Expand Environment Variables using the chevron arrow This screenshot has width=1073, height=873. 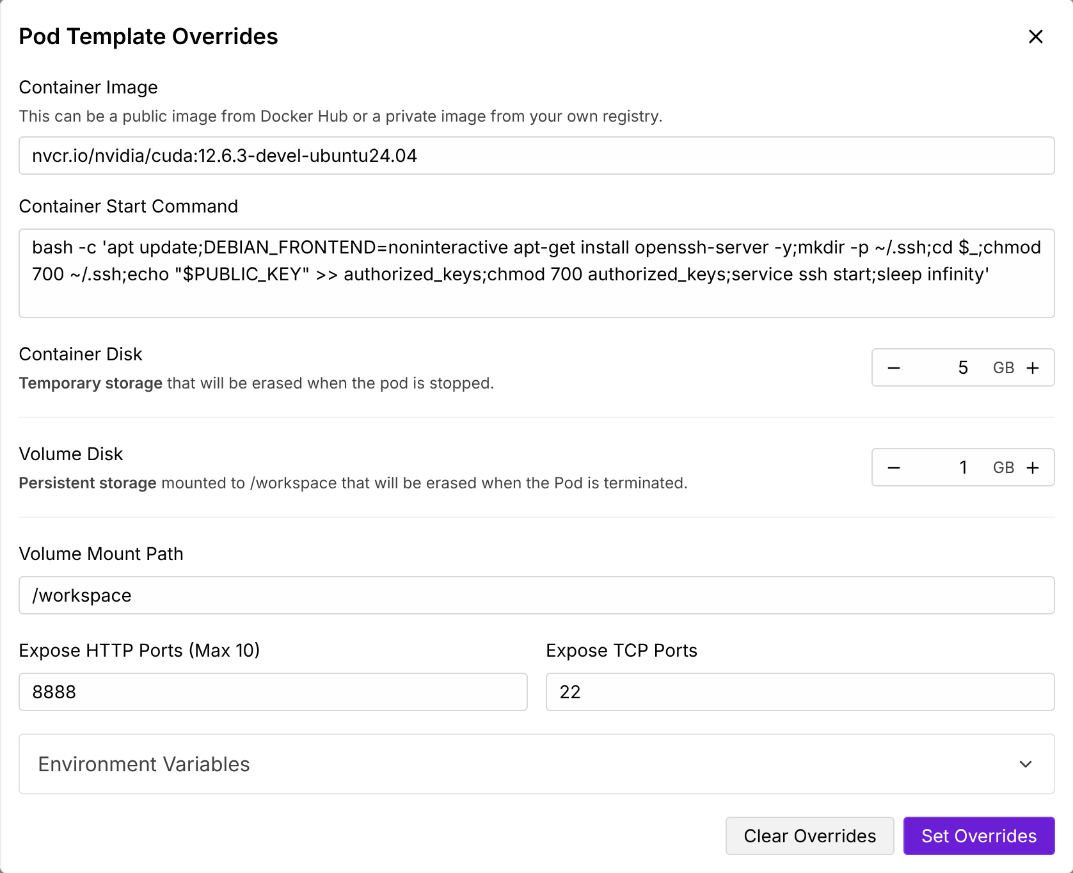(x=1025, y=764)
